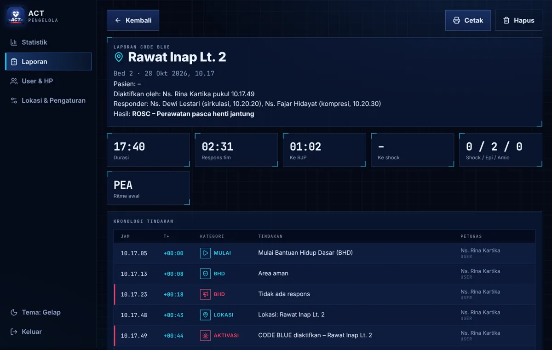Click the Lokasi & Pengaturan settings icon

(14, 100)
